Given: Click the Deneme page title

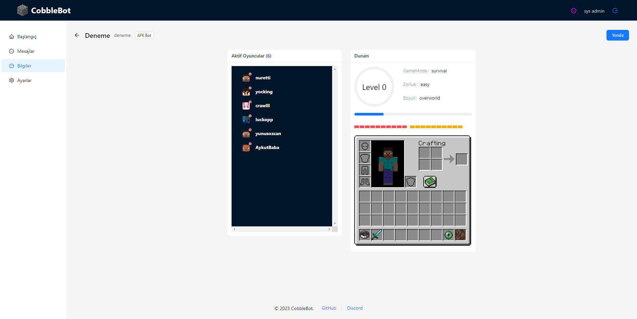Looking at the screenshot, I should pyautogui.click(x=97, y=36).
